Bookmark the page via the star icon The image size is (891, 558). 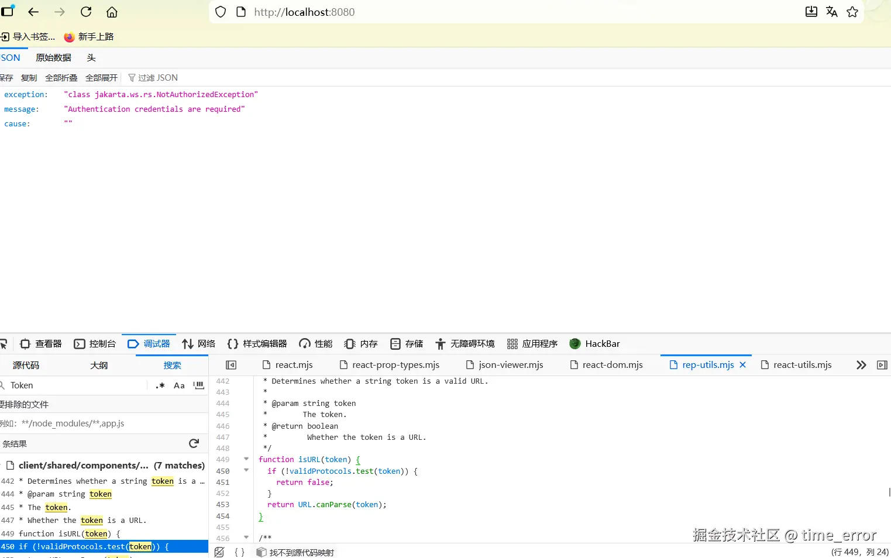pos(852,12)
